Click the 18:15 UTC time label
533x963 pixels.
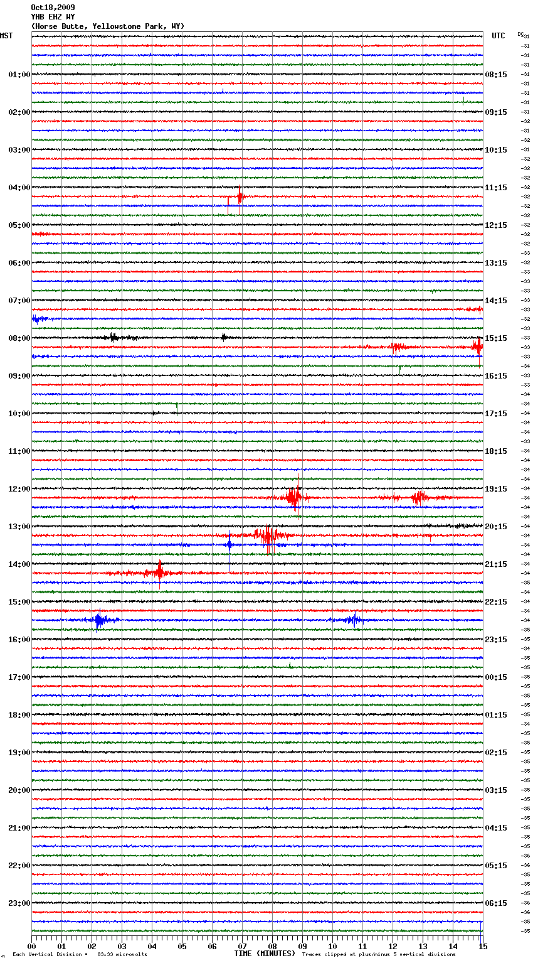496,451
